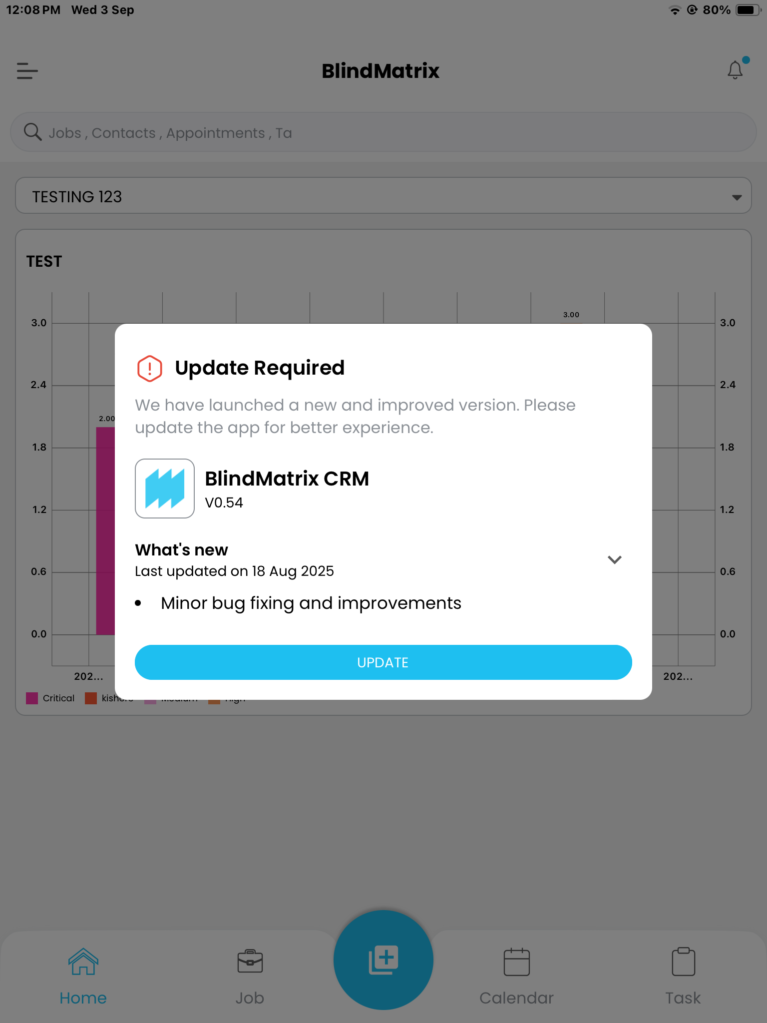The image size is (767, 1023).
Task: Tap the battery indicator in status bar
Action: (747, 10)
